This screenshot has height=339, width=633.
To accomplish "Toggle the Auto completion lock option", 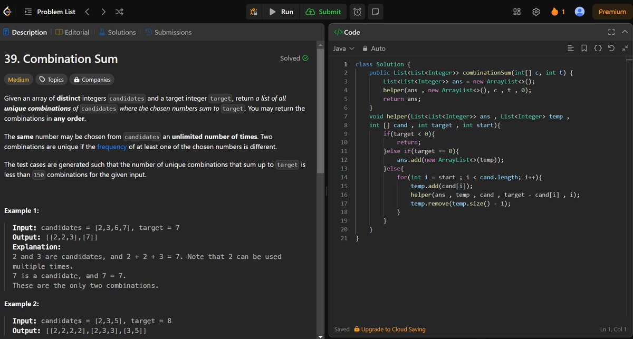I will click(x=374, y=48).
